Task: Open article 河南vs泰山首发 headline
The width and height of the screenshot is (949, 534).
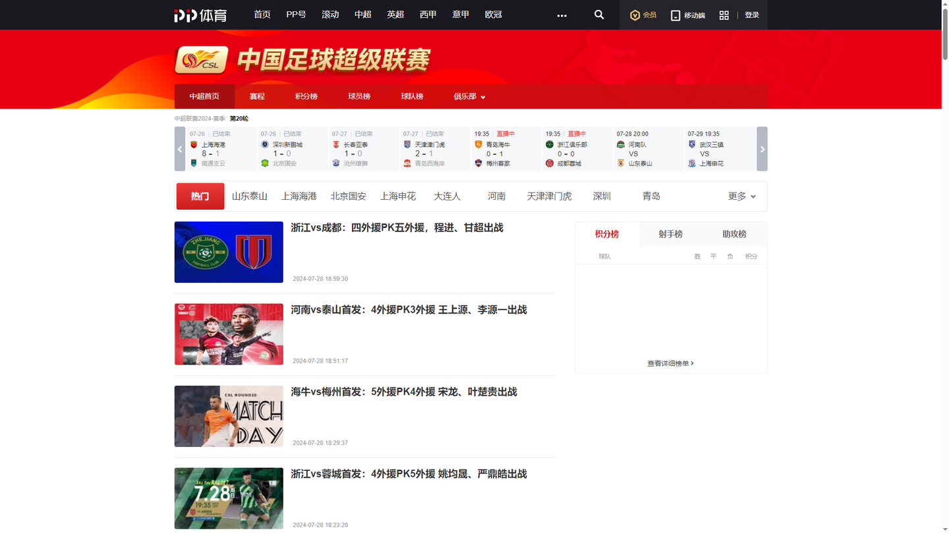Action: [409, 310]
